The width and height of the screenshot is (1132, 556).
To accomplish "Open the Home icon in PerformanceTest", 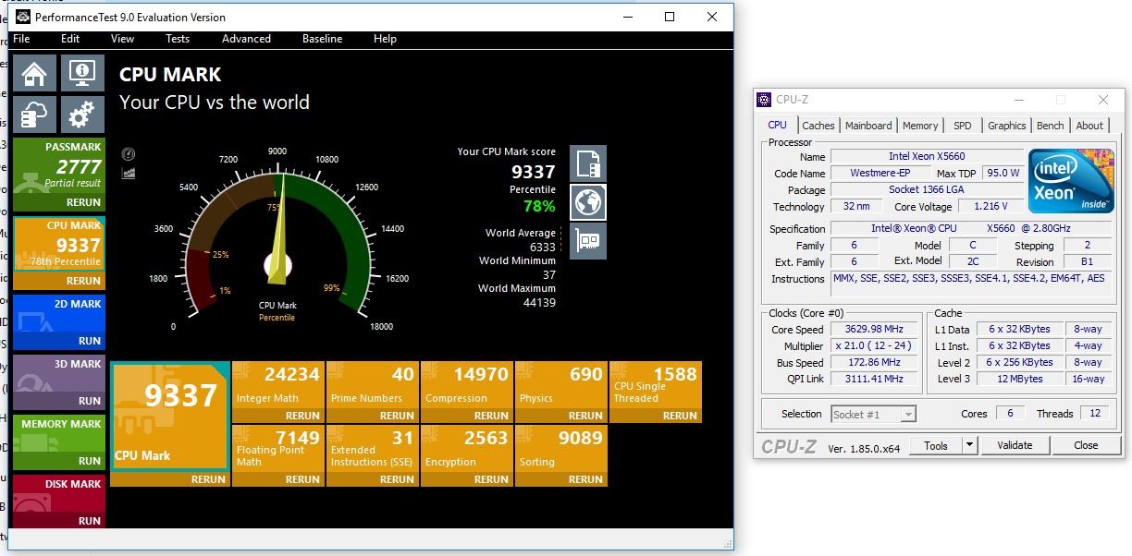I will [x=34, y=74].
